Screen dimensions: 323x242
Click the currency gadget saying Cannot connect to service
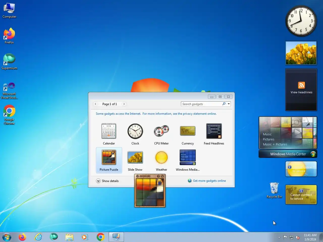tap(301, 195)
